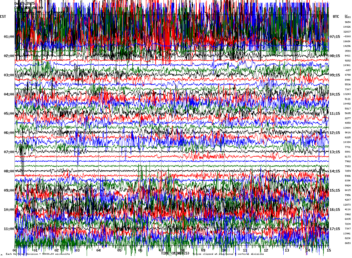Click the 10:15 UTC time label
This screenshot has width=352, height=258.
335,94
